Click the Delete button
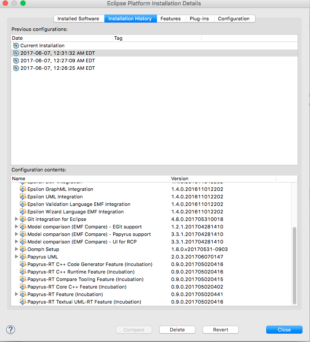Image resolution: width=310 pixels, height=342 pixels. coord(177,330)
